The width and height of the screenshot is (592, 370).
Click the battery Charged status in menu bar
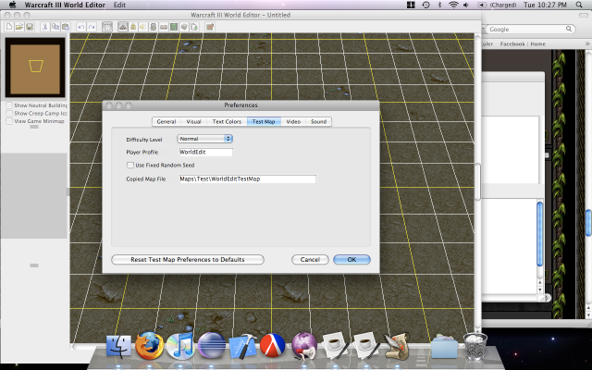[x=498, y=5]
